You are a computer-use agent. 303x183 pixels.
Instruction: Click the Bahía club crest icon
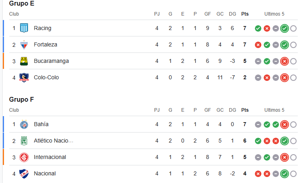click(24, 124)
